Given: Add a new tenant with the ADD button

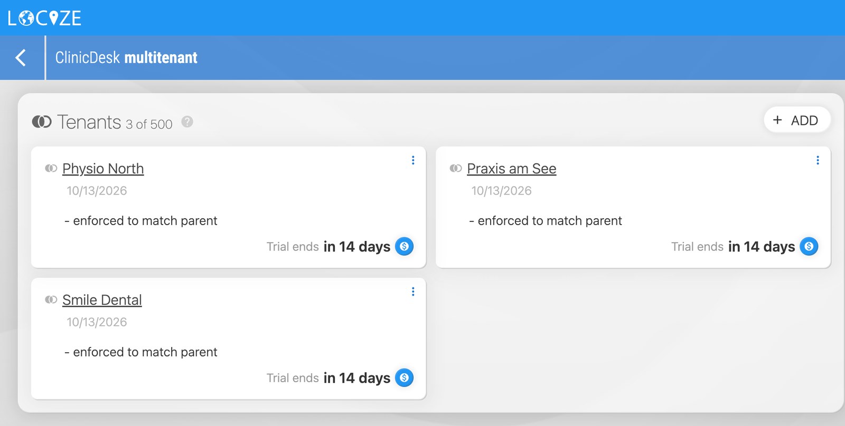Looking at the screenshot, I should click(797, 120).
